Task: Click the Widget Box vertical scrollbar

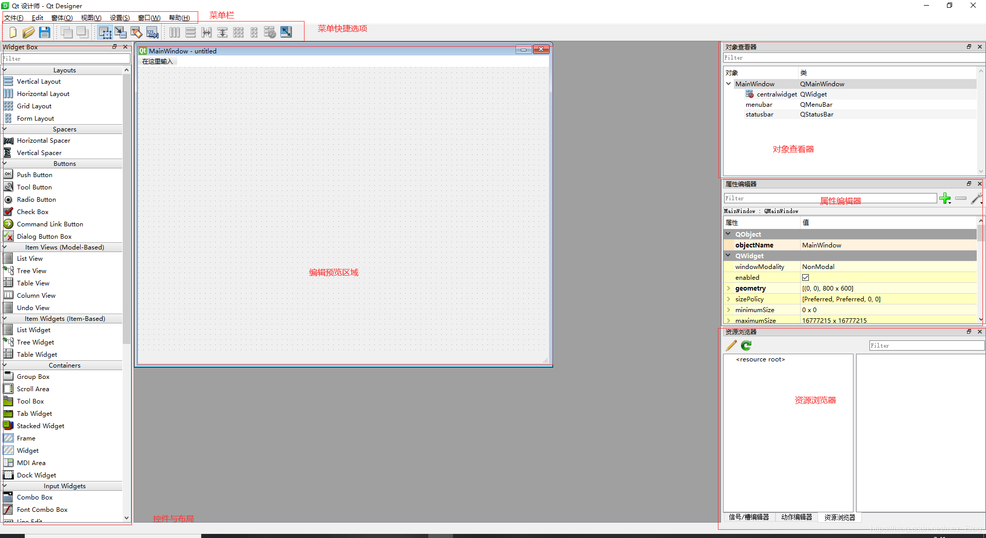Action: [126, 294]
